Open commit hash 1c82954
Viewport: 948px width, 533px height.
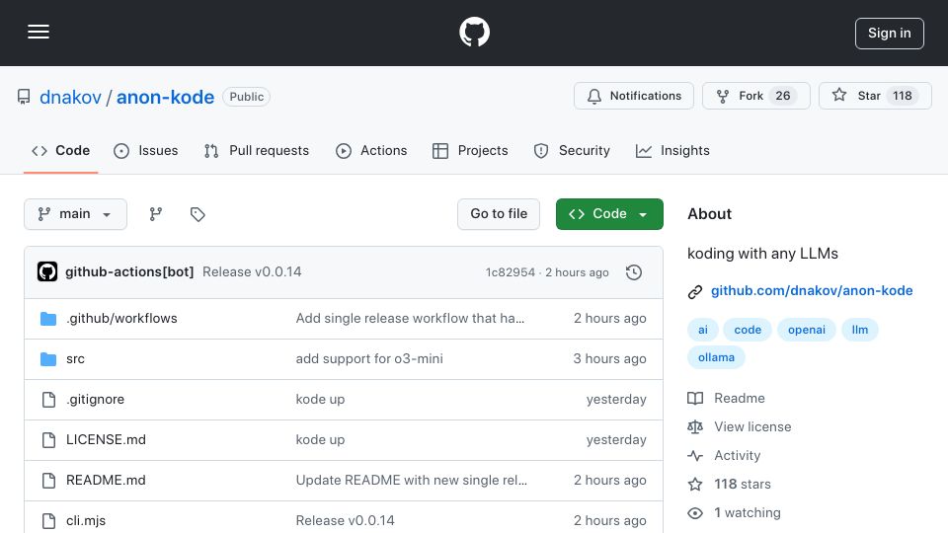coord(510,272)
